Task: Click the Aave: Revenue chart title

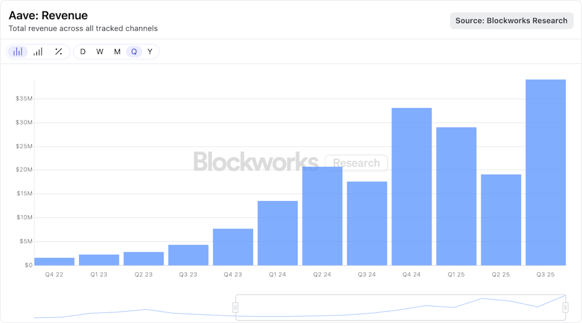Action: click(48, 15)
